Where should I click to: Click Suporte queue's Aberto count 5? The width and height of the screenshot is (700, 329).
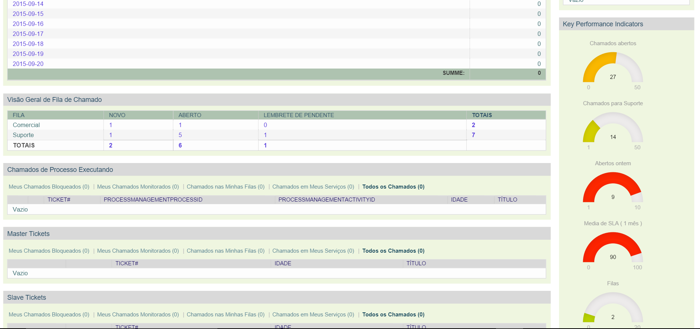click(180, 135)
